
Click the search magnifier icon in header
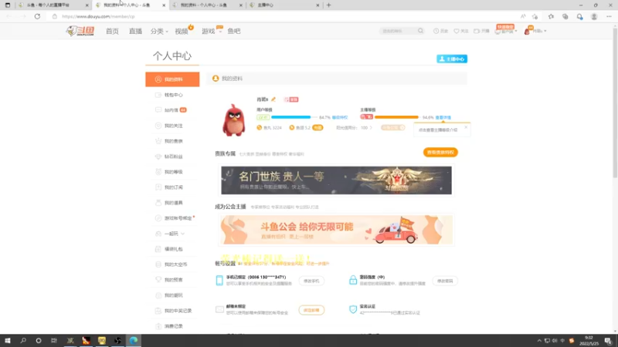(420, 31)
